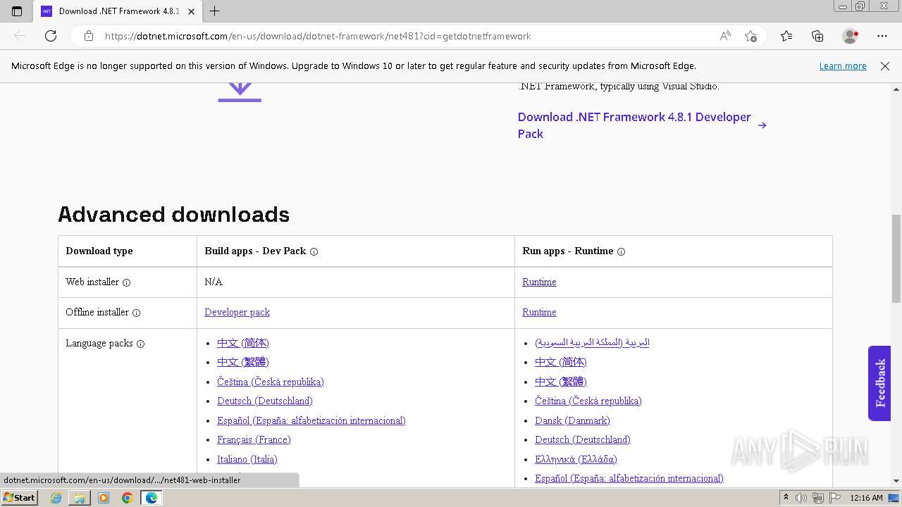Image resolution: width=902 pixels, height=507 pixels.
Task: Open the browser profile menu
Action: click(851, 36)
